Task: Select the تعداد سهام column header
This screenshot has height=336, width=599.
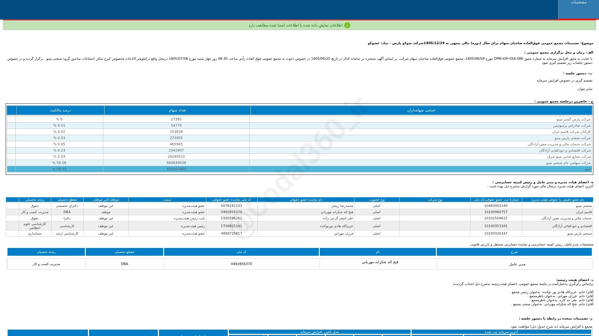Action: point(177,110)
